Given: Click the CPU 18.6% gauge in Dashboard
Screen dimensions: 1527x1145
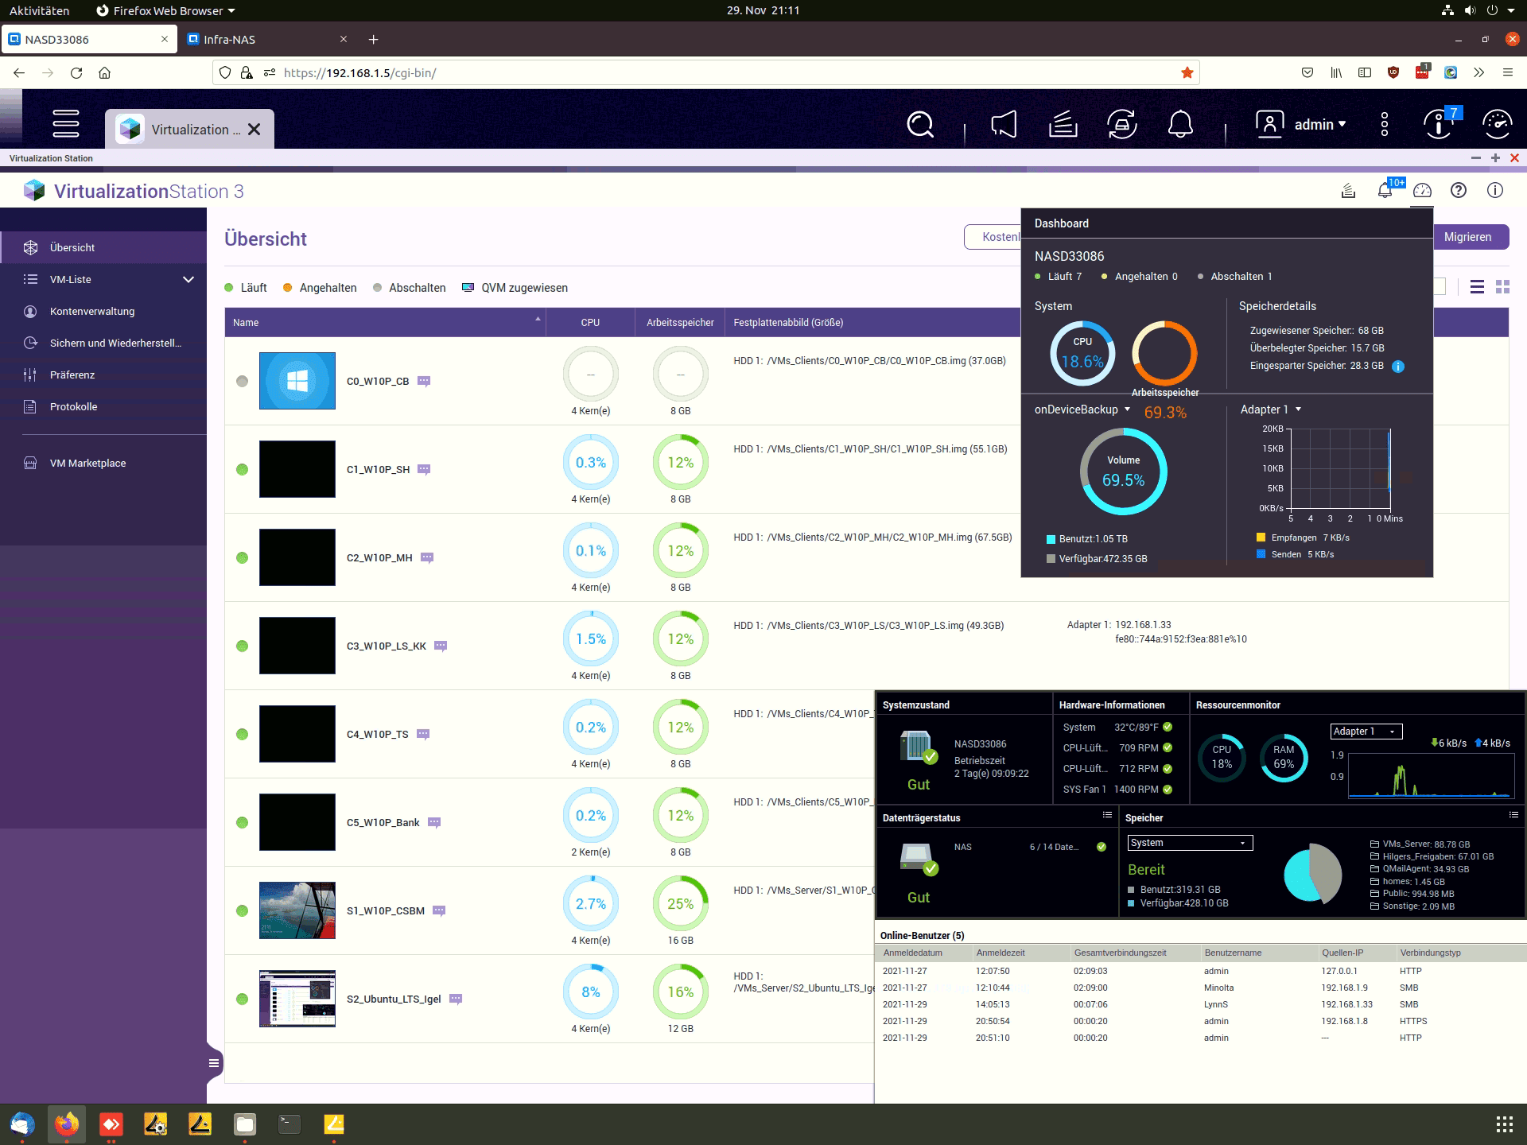Looking at the screenshot, I should click(x=1082, y=353).
